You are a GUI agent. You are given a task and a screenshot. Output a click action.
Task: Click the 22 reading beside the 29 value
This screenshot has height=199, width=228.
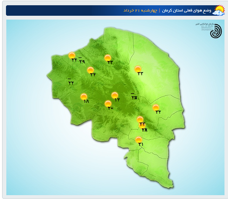74,59
